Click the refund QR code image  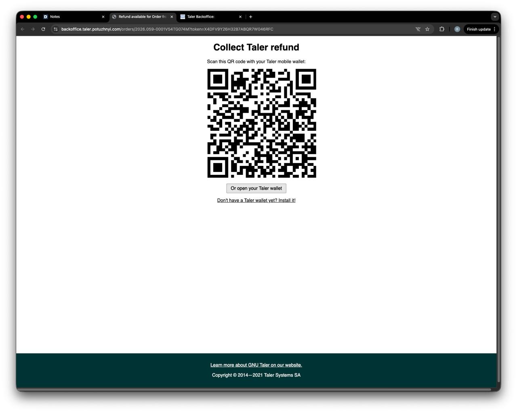tap(262, 123)
